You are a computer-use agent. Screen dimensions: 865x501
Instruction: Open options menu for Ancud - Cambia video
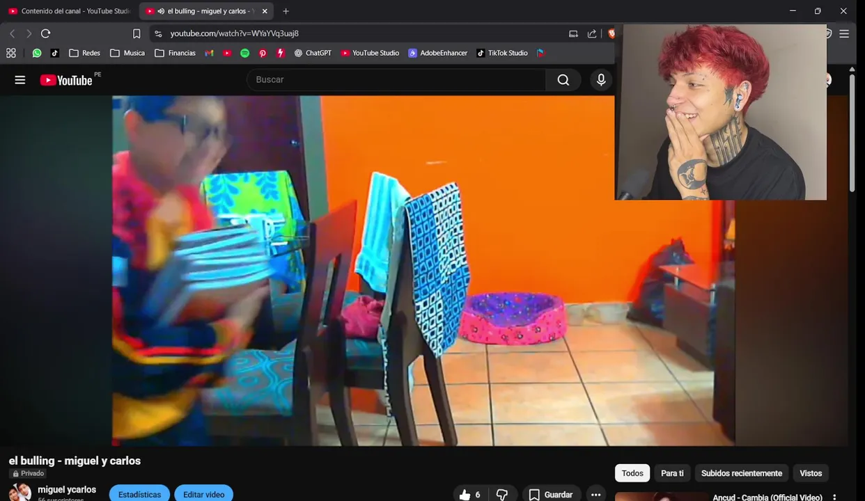pyautogui.click(x=834, y=497)
